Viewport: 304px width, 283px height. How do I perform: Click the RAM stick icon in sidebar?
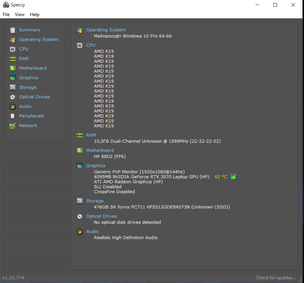[x=13, y=59]
